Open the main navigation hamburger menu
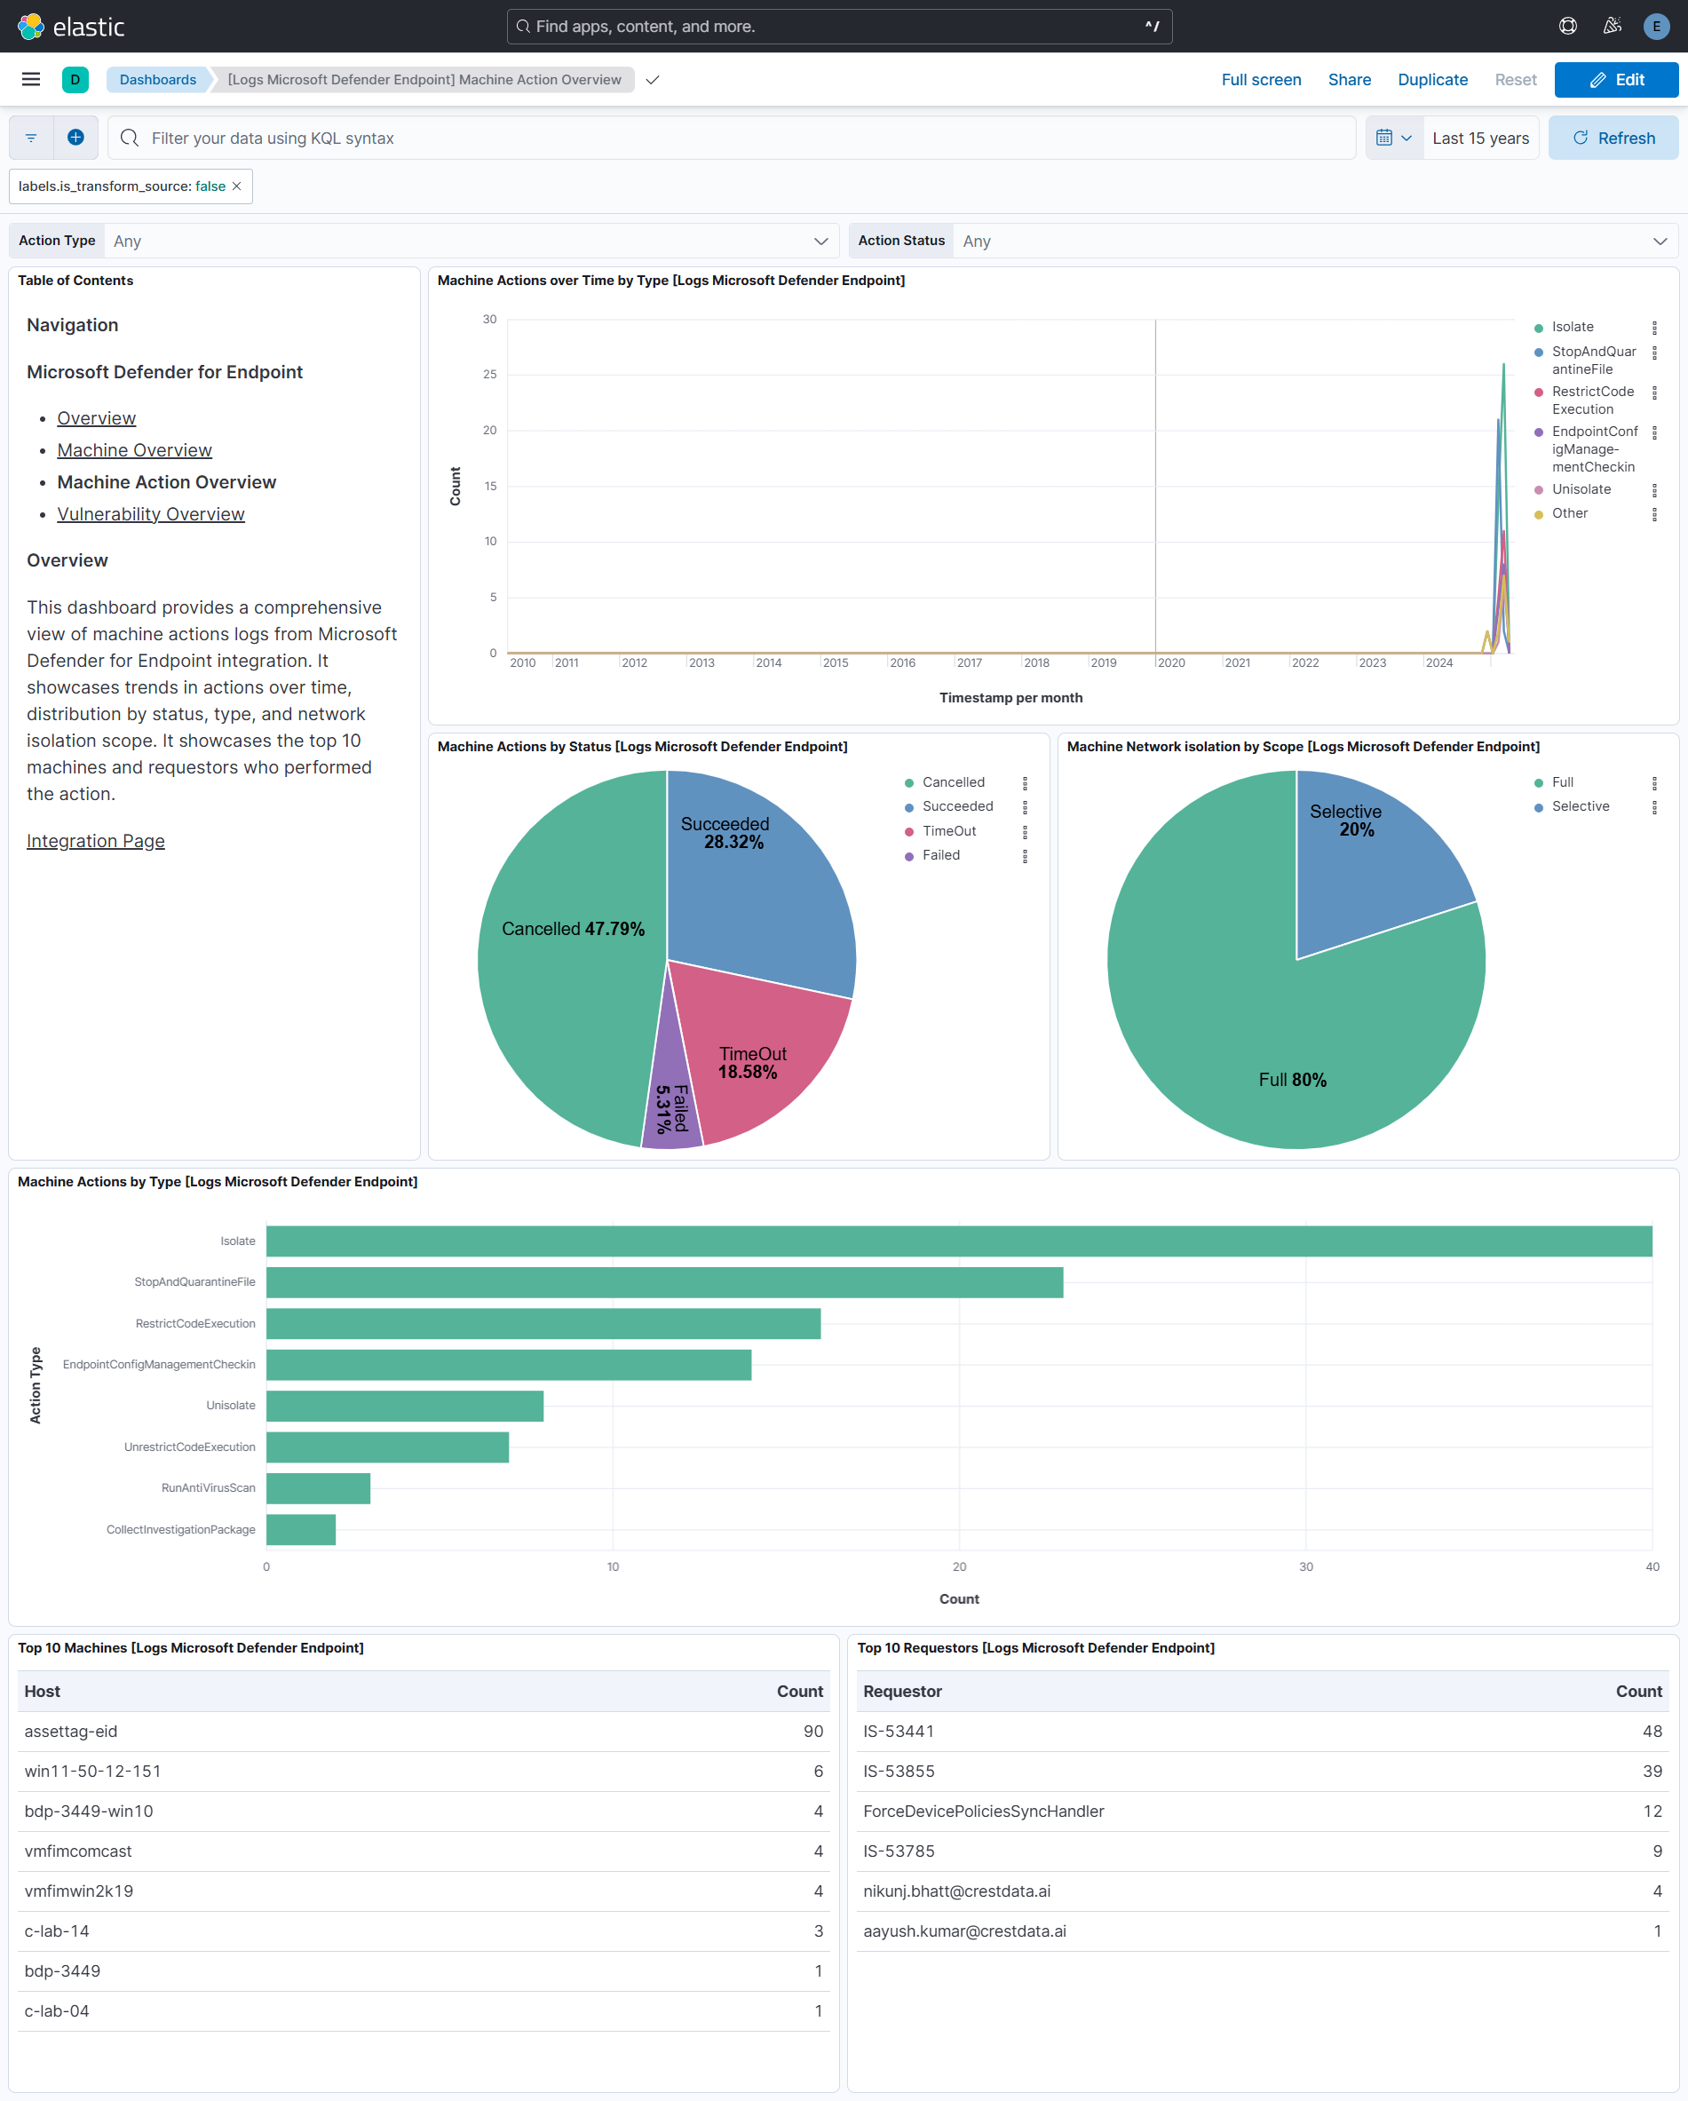The height and width of the screenshot is (2101, 1688). [x=30, y=79]
